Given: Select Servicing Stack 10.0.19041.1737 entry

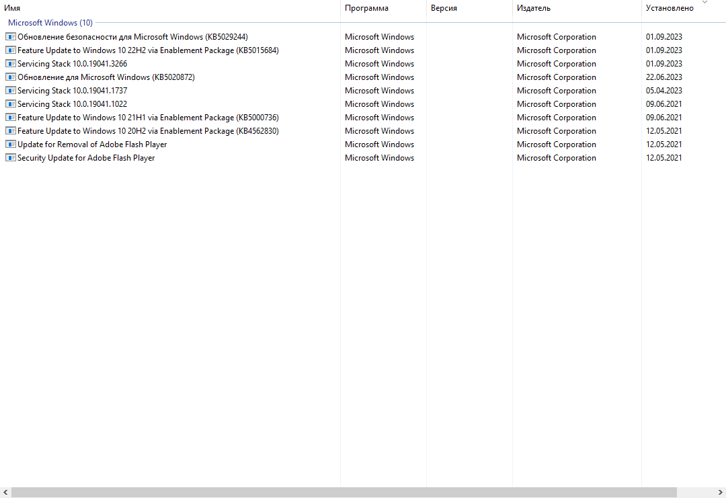Looking at the screenshot, I should click(x=72, y=90).
